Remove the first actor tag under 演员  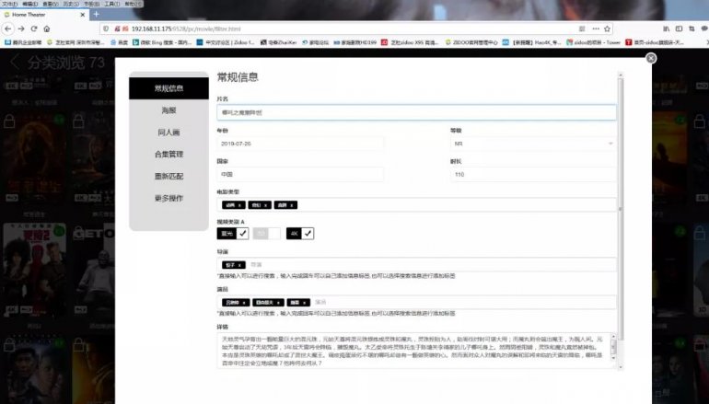tap(245, 302)
